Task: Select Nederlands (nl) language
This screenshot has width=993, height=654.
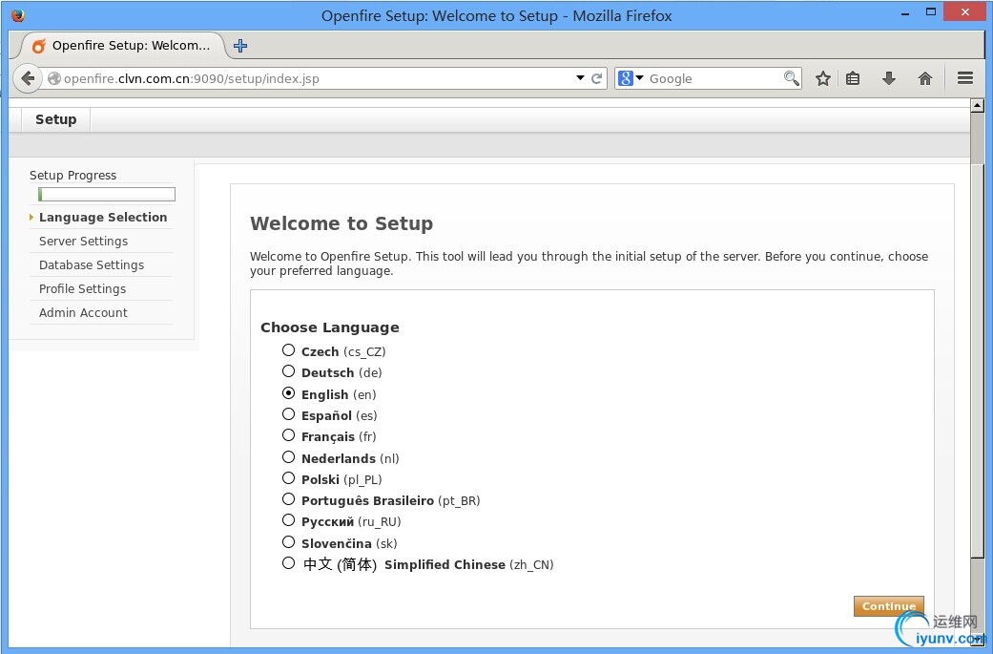Action: (289, 457)
